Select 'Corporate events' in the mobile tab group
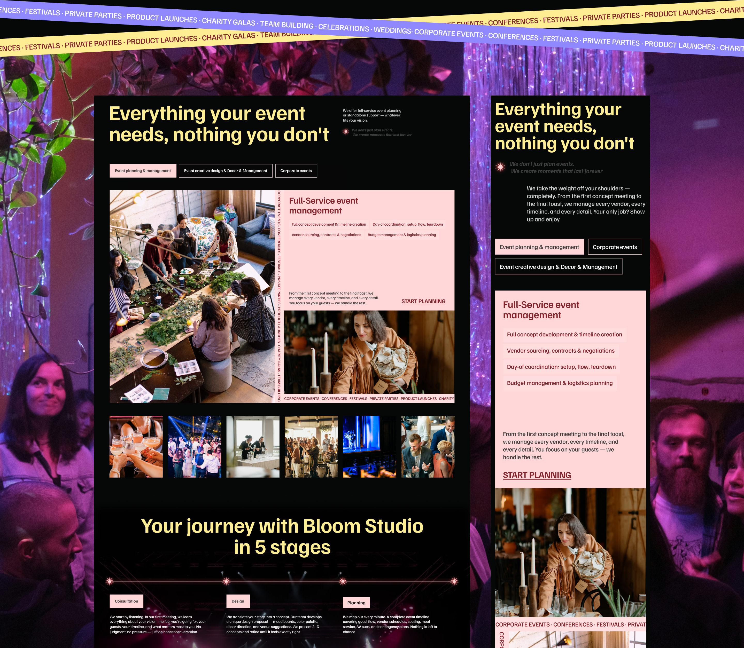Viewport: 744px width, 648px height. coord(615,247)
